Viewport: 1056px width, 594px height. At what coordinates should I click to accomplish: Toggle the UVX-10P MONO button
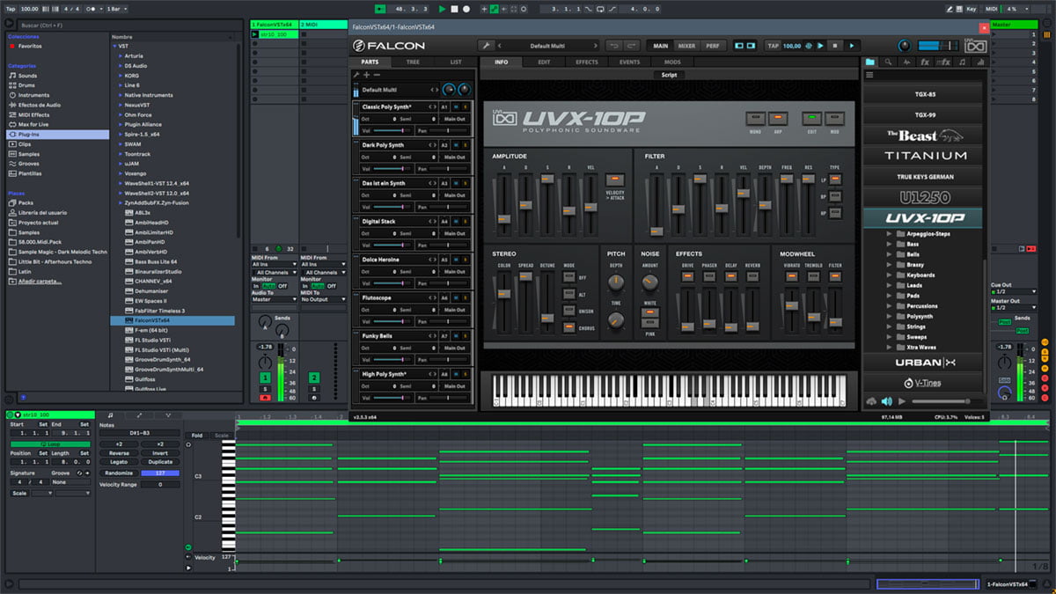[x=755, y=118]
